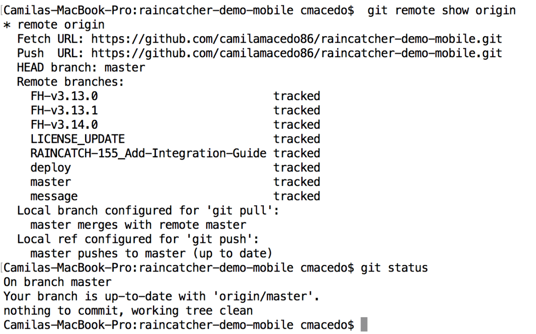Click the "HEAD branch: master" line
This screenshot has width=536, height=334.
click(81, 68)
